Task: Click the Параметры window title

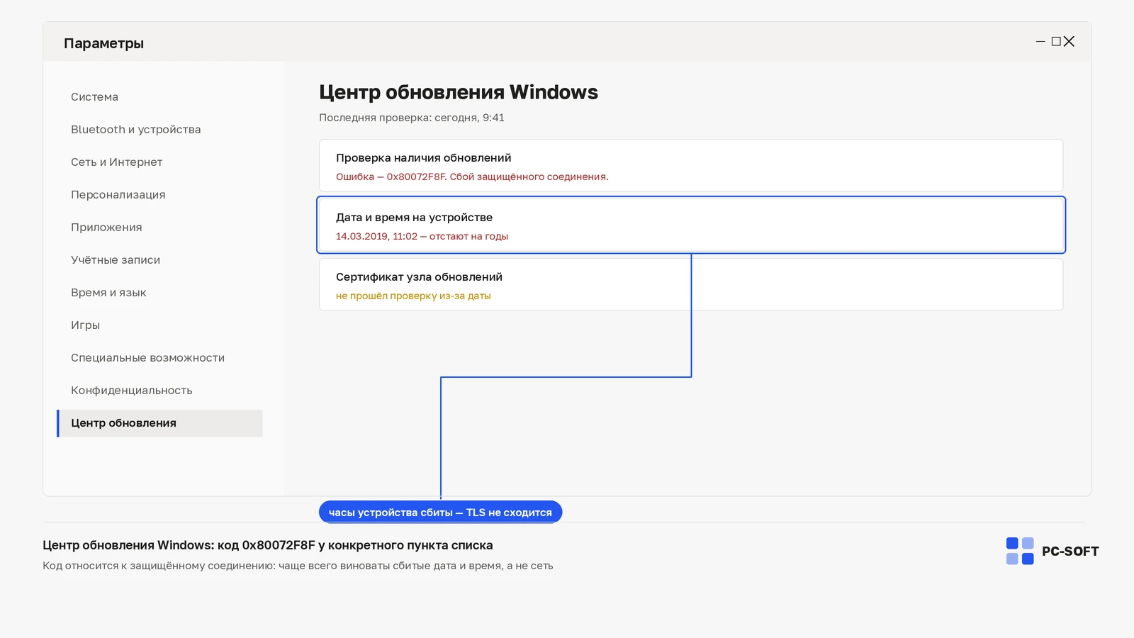Action: pyautogui.click(x=103, y=43)
